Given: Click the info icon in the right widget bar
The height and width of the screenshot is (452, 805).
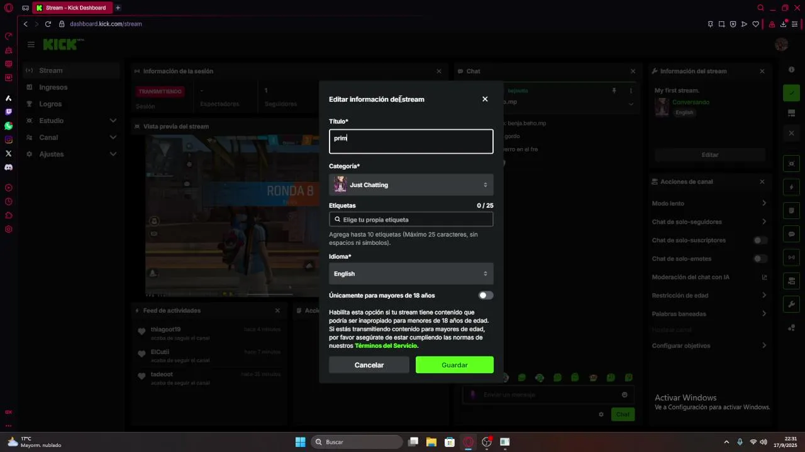Looking at the screenshot, I should coord(792,70).
